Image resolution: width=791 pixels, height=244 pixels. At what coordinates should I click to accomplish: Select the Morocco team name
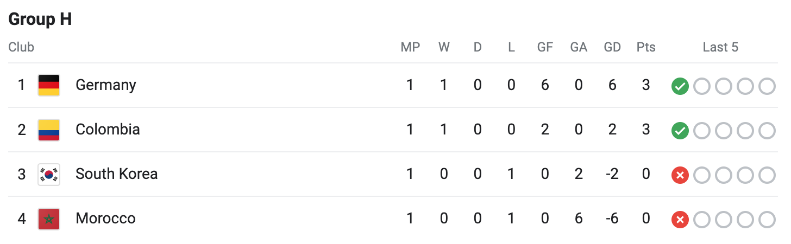(105, 219)
